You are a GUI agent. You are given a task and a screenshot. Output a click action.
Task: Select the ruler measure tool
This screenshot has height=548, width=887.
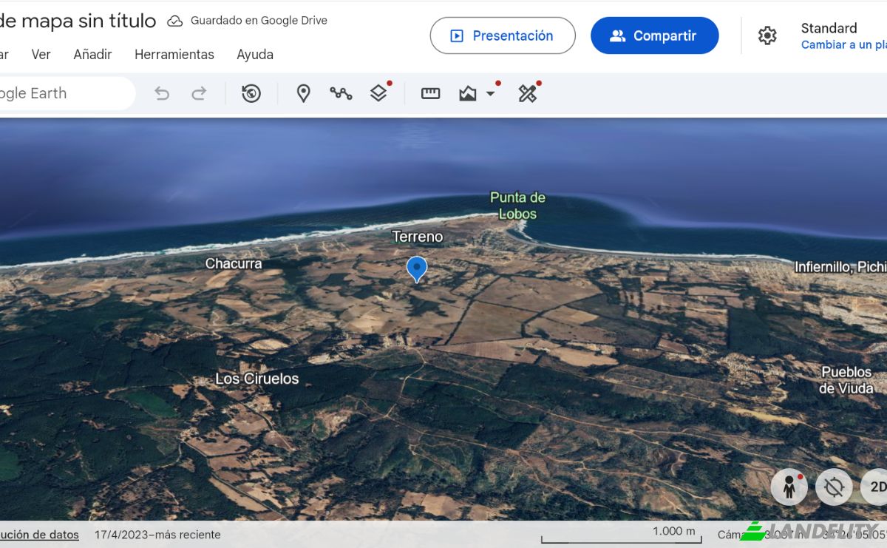coord(431,93)
